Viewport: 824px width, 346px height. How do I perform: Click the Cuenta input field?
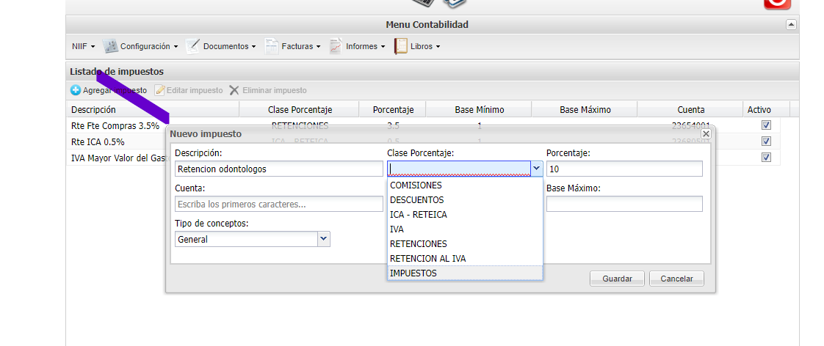coord(279,204)
